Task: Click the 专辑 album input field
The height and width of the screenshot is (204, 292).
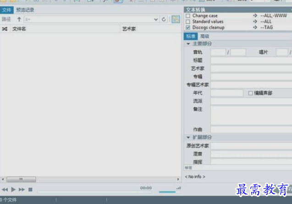Action: coord(251,77)
